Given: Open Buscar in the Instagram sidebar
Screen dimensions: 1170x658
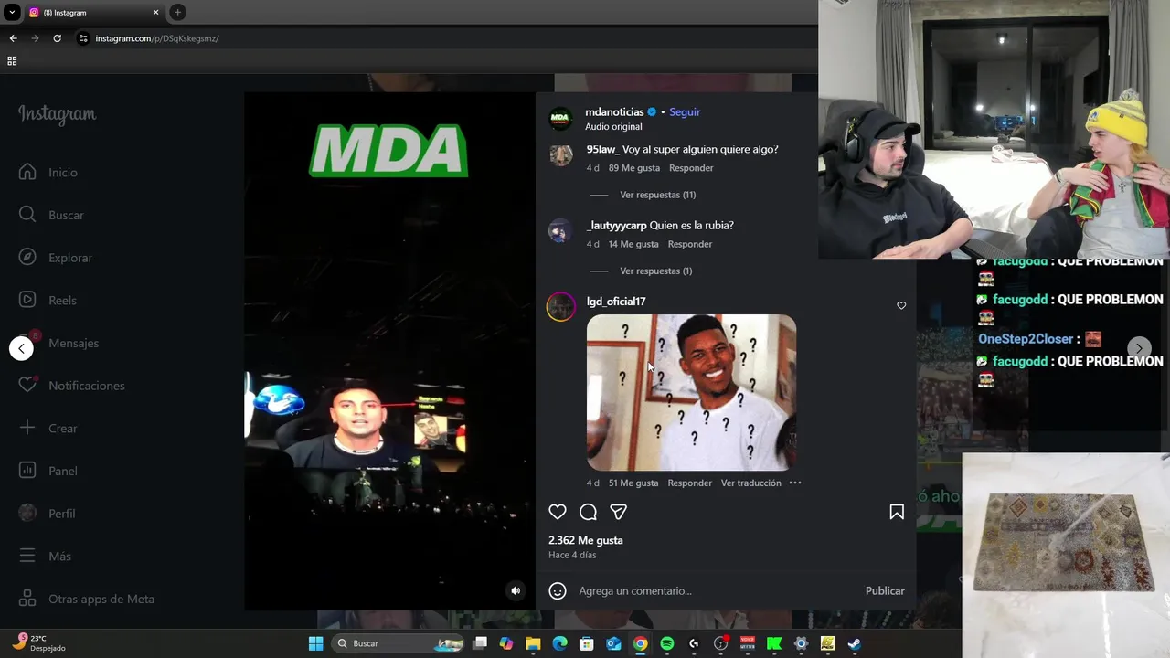Looking at the screenshot, I should pyautogui.click(x=51, y=215).
